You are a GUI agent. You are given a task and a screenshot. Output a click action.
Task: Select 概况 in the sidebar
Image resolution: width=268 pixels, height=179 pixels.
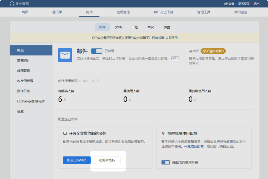click(x=31, y=50)
